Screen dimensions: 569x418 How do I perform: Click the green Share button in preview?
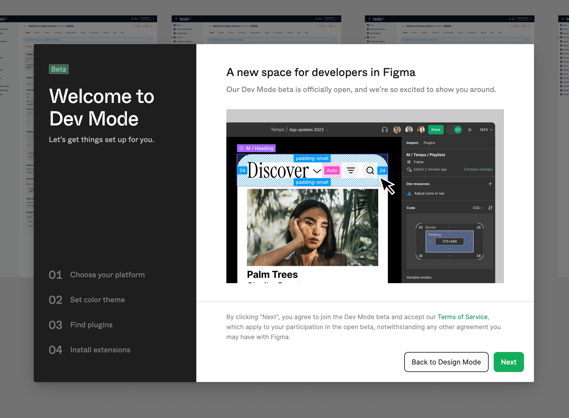[x=436, y=130]
